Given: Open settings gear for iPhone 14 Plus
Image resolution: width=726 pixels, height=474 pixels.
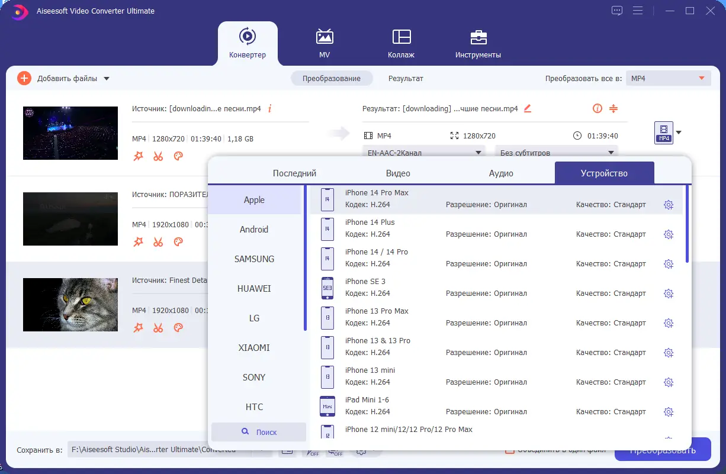Looking at the screenshot, I should pos(669,234).
